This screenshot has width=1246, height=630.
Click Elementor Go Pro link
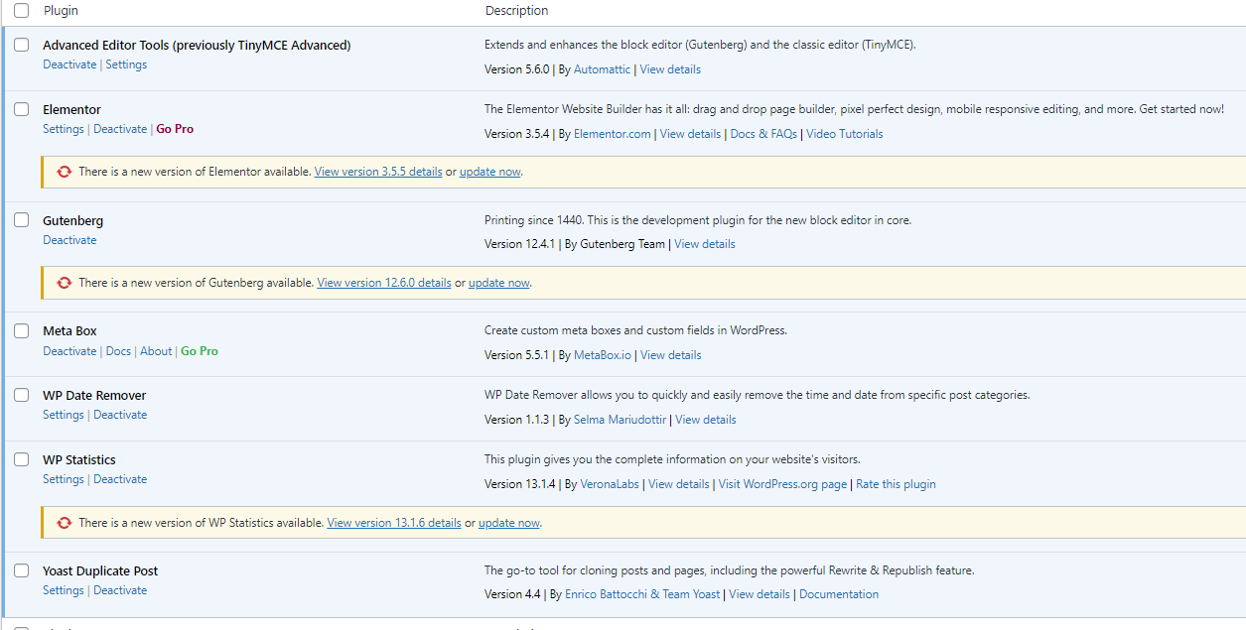pos(175,129)
